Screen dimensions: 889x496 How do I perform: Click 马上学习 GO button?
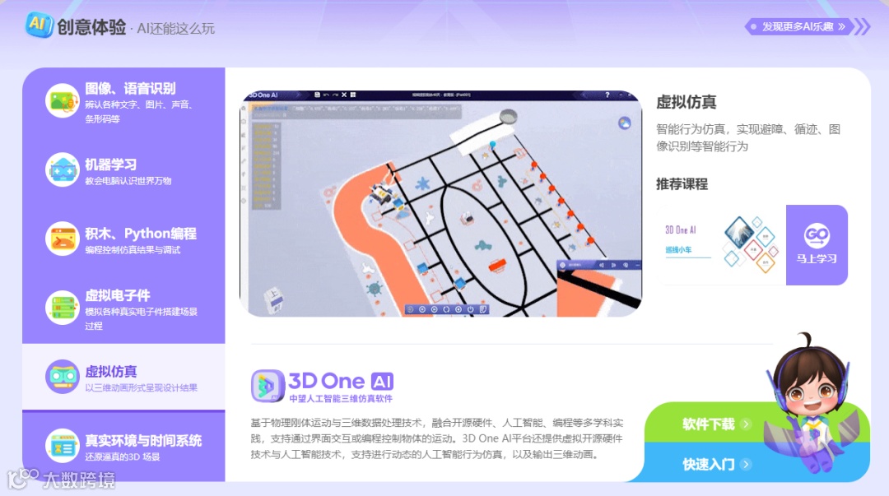click(817, 245)
